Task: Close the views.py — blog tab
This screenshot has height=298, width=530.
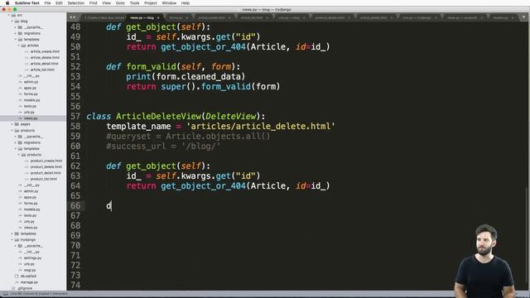Action: pos(158,17)
